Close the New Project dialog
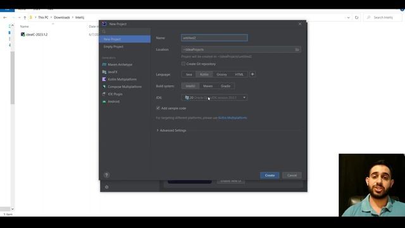This screenshot has width=405, height=228. pos(300,24)
